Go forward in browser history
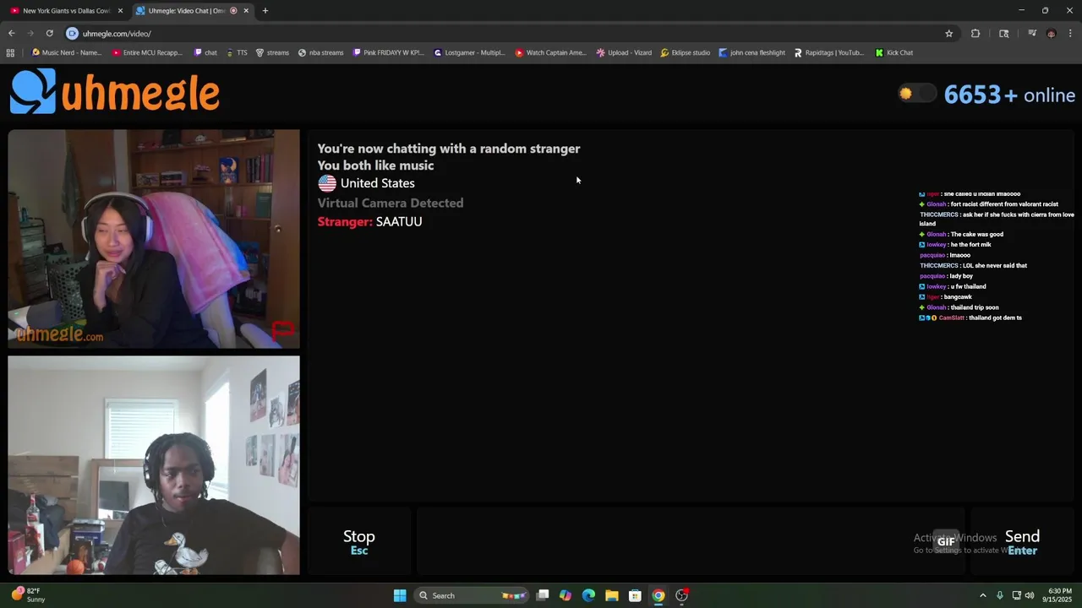This screenshot has width=1082, height=608. [x=30, y=33]
